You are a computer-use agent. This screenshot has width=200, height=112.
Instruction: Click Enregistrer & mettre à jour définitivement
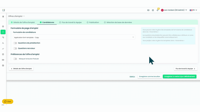pyautogui.click(x=180, y=77)
